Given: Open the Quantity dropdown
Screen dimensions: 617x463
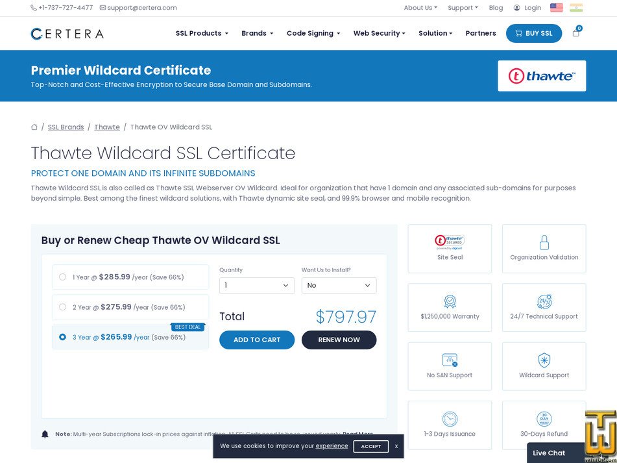Looking at the screenshot, I should [x=257, y=285].
